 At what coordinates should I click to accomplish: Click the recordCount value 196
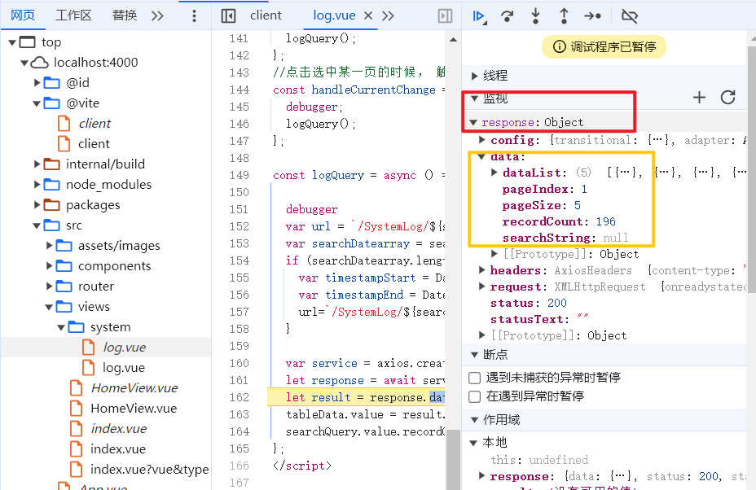pyautogui.click(x=605, y=221)
